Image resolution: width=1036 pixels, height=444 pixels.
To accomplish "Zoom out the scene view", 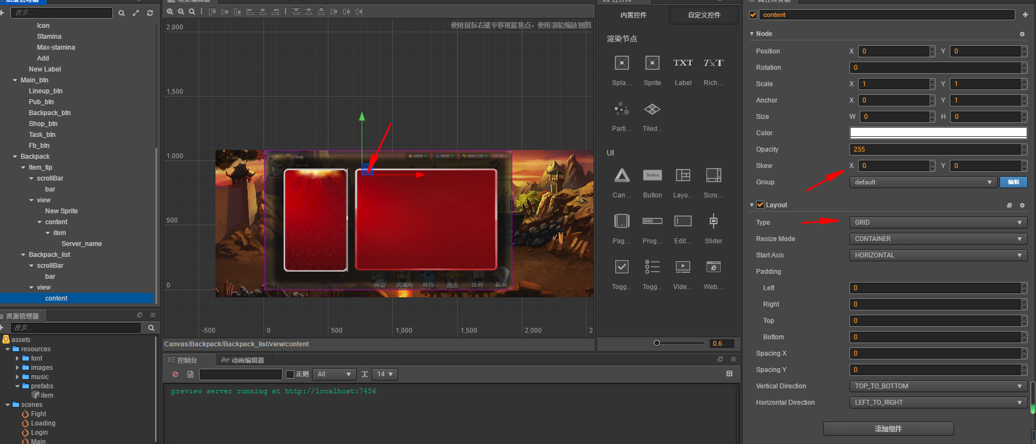I will [181, 11].
